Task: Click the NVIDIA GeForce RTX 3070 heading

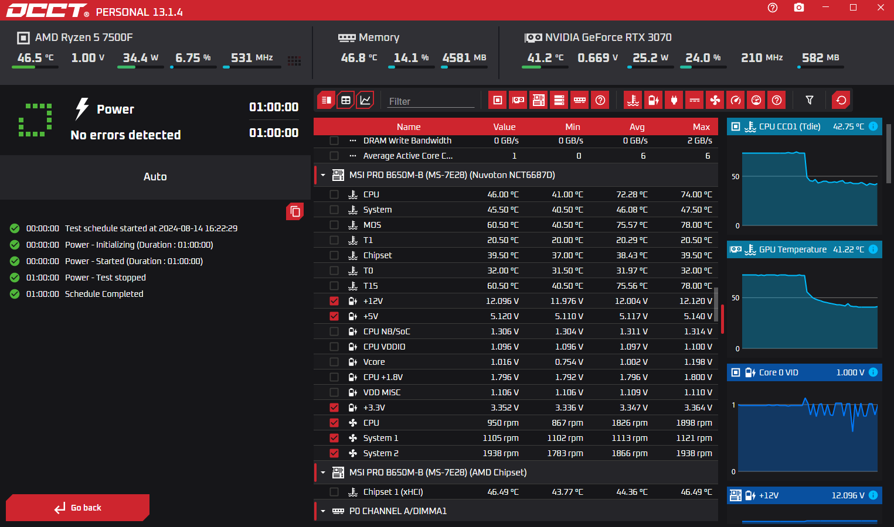Action: click(x=609, y=37)
